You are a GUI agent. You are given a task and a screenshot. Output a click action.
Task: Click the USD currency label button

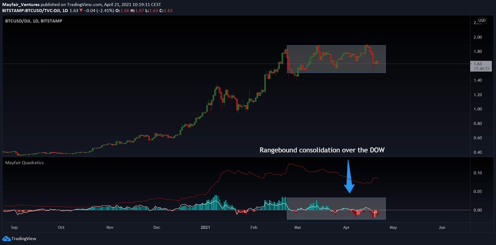click(x=482, y=21)
